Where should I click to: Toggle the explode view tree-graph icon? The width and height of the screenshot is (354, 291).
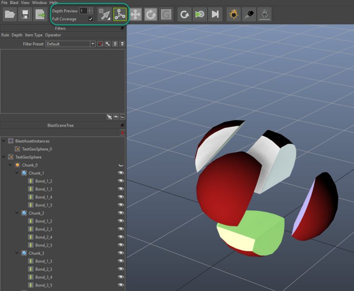(120, 15)
